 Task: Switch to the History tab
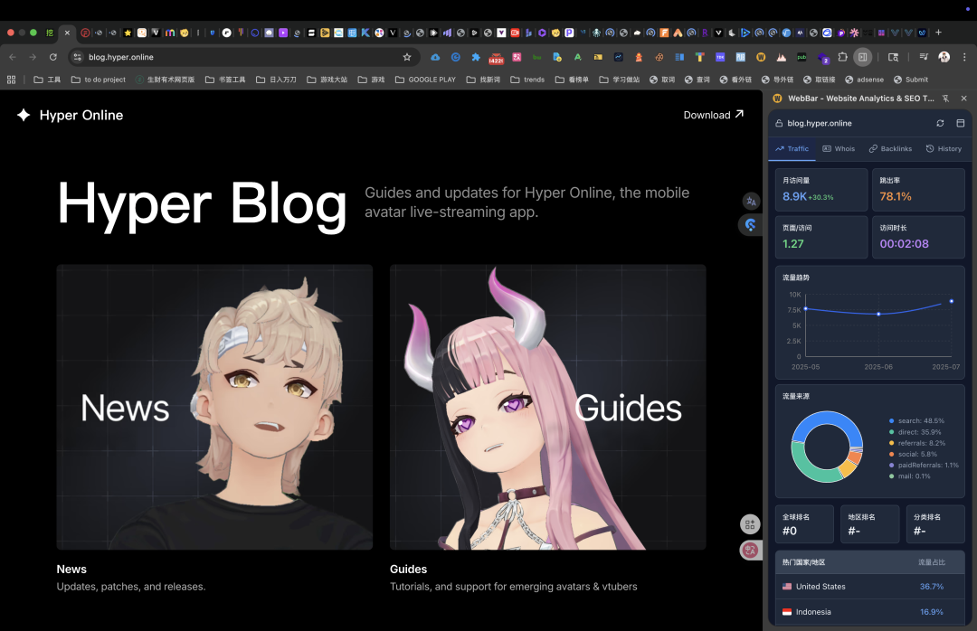944,149
